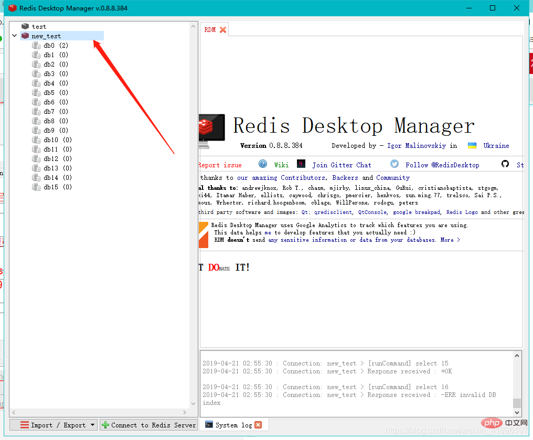Image resolution: width=533 pixels, height=440 pixels.
Task: Close the RDM tab with red X
Action: point(223,30)
